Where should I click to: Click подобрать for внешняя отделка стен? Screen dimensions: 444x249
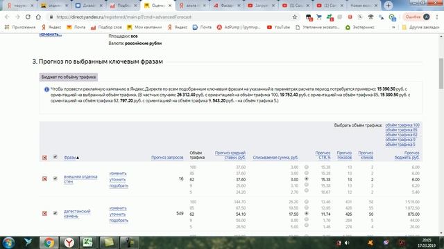(x=119, y=186)
